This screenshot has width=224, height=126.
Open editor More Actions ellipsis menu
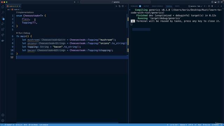tap(126, 6)
